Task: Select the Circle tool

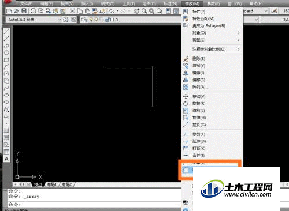Action: (6, 74)
